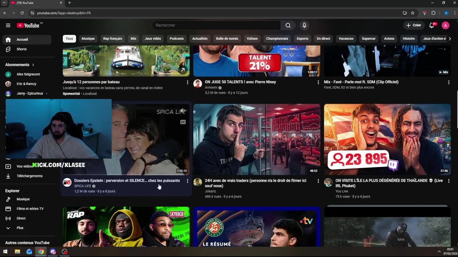Select the Rap français filter chip
Screen dimensions: 458x257
point(113,39)
